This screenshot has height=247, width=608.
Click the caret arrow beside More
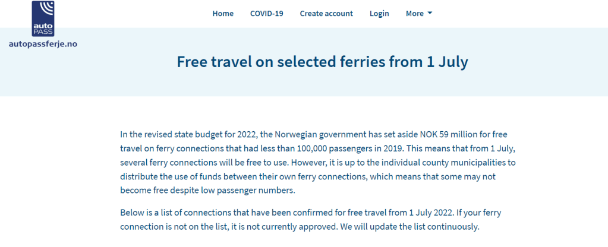[430, 14]
